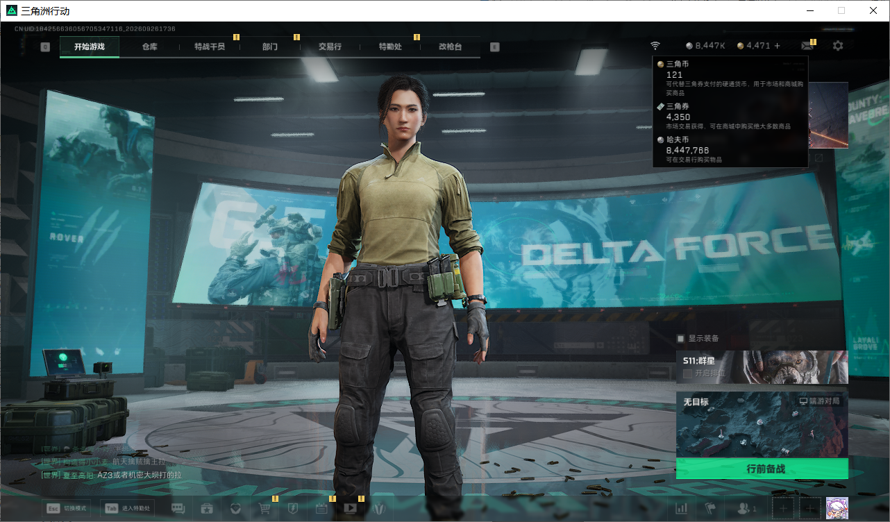
Task: Open the settings gear icon
Action: (x=838, y=46)
